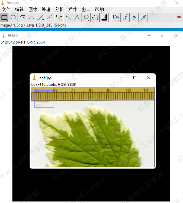Viewport: 183px width, 203px height.
Task: Pick the Magnifying glass zoom tool
Action: click(86, 18)
